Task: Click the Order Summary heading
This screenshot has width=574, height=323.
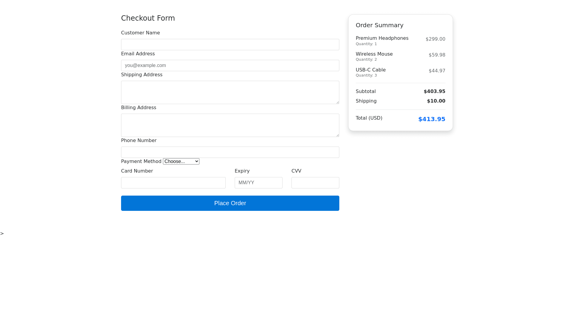Action: click(379, 25)
